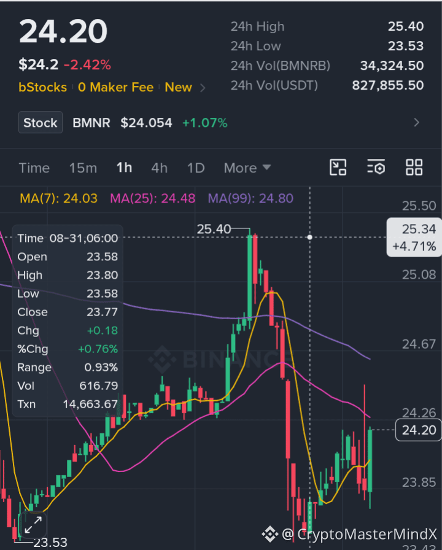Tap the Time 08-31,06:00 tooltip row
Screen dimensions: 442x550
(x=68, y=238)
